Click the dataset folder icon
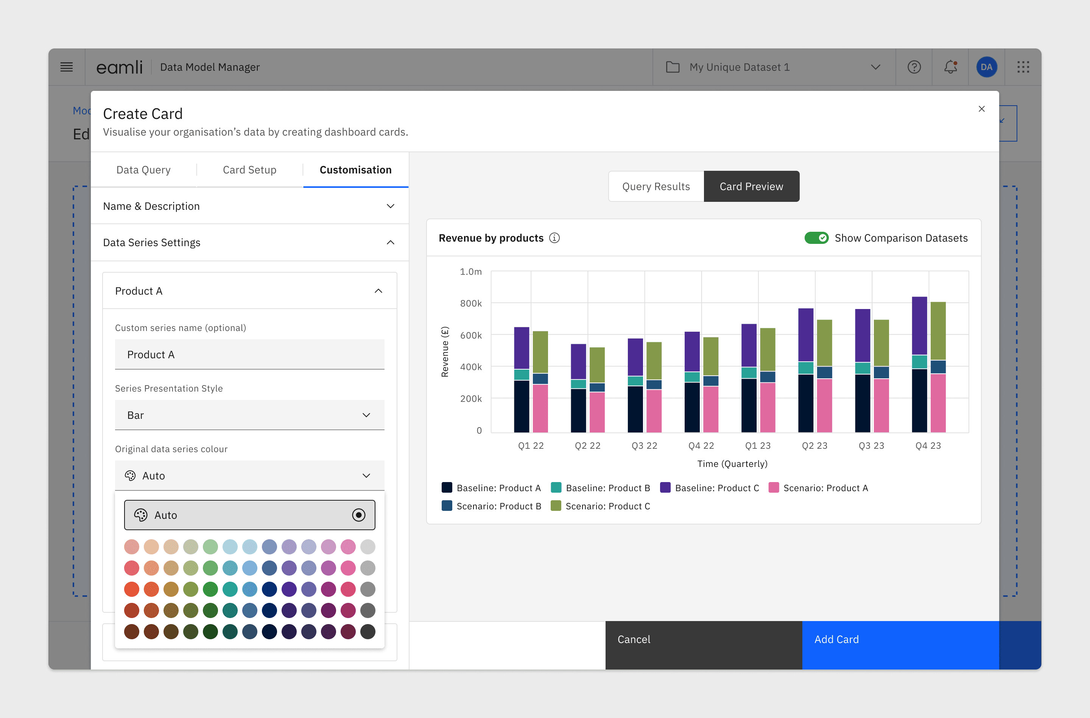 tap(672, 67)
